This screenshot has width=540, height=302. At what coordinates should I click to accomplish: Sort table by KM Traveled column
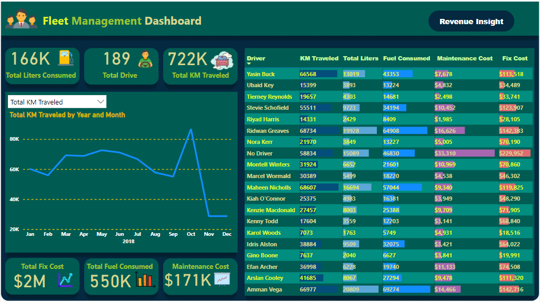[319, 58]
